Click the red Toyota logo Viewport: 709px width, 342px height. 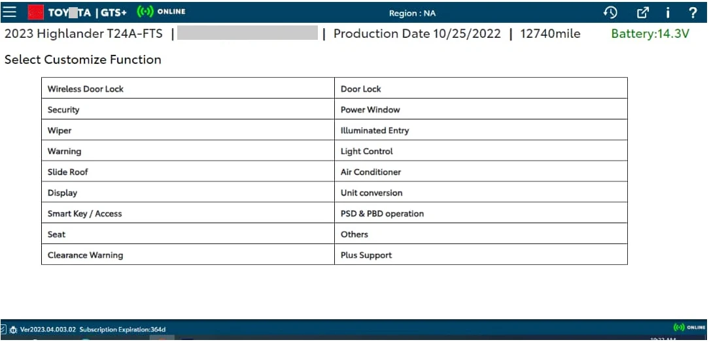tap(36, 12)
